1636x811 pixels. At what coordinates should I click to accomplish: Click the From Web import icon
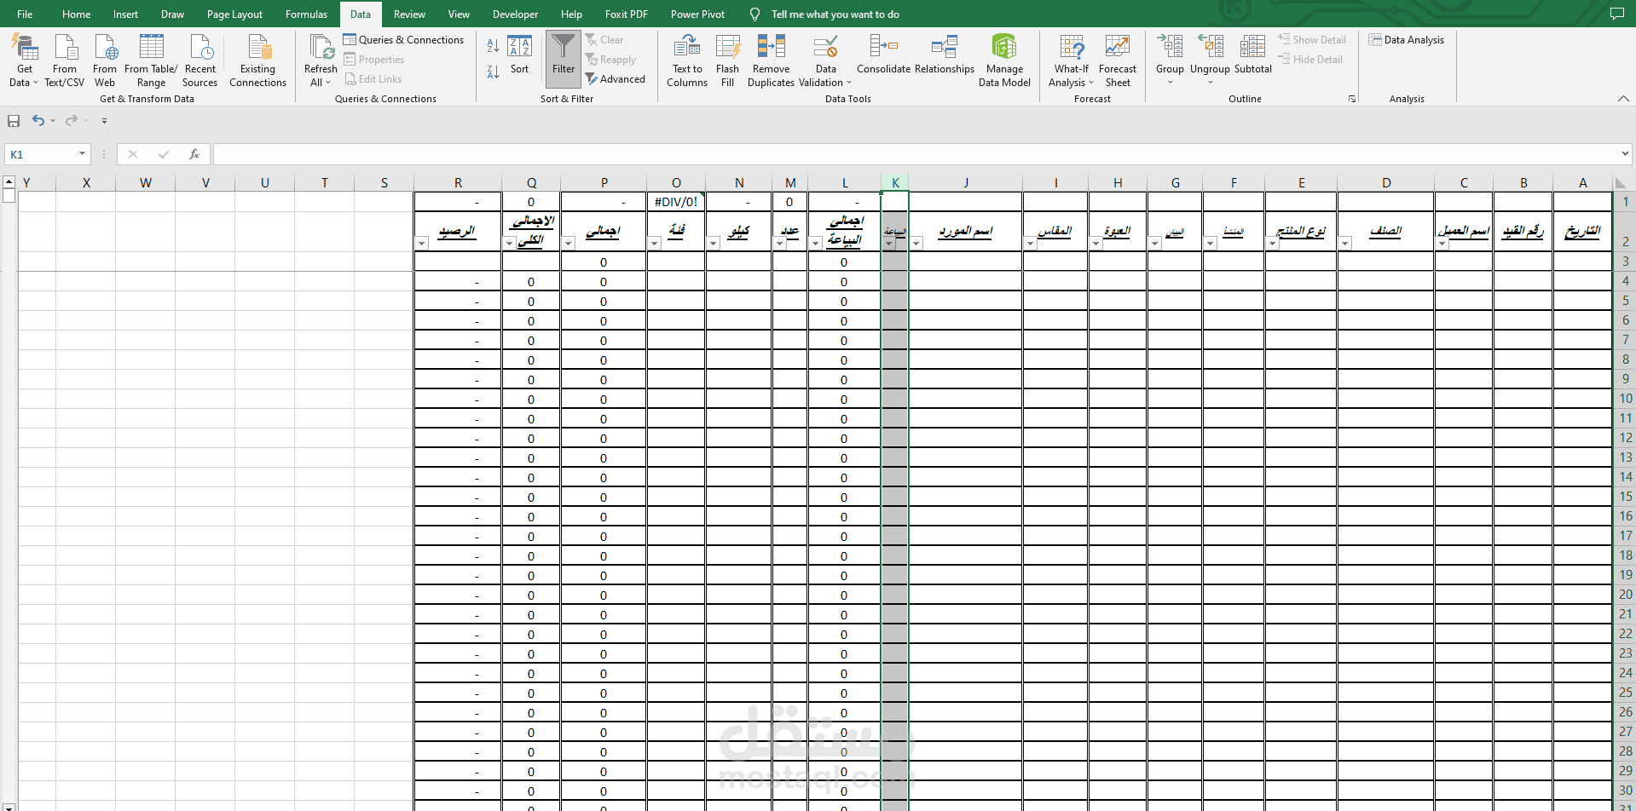(105, 47)
